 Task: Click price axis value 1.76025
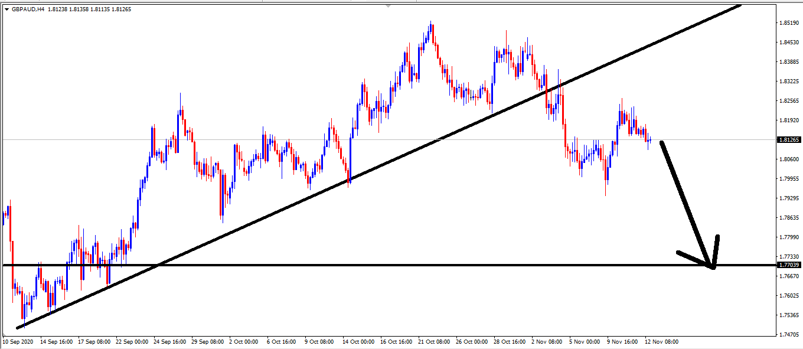(x=789, y=296)
